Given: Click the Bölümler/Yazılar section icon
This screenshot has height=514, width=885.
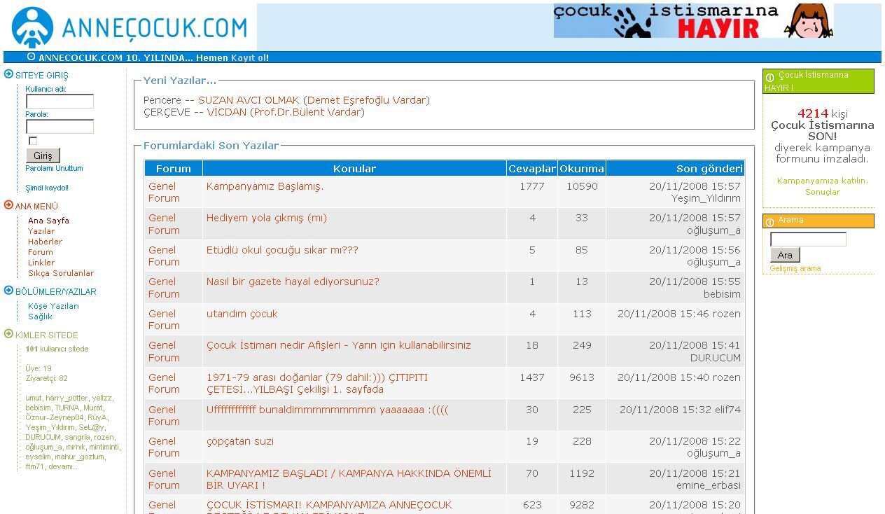Looking at the screenshot, I should (8, 291).
